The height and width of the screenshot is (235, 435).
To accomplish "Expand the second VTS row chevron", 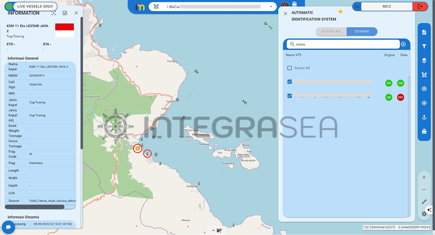I will (369, 97).
